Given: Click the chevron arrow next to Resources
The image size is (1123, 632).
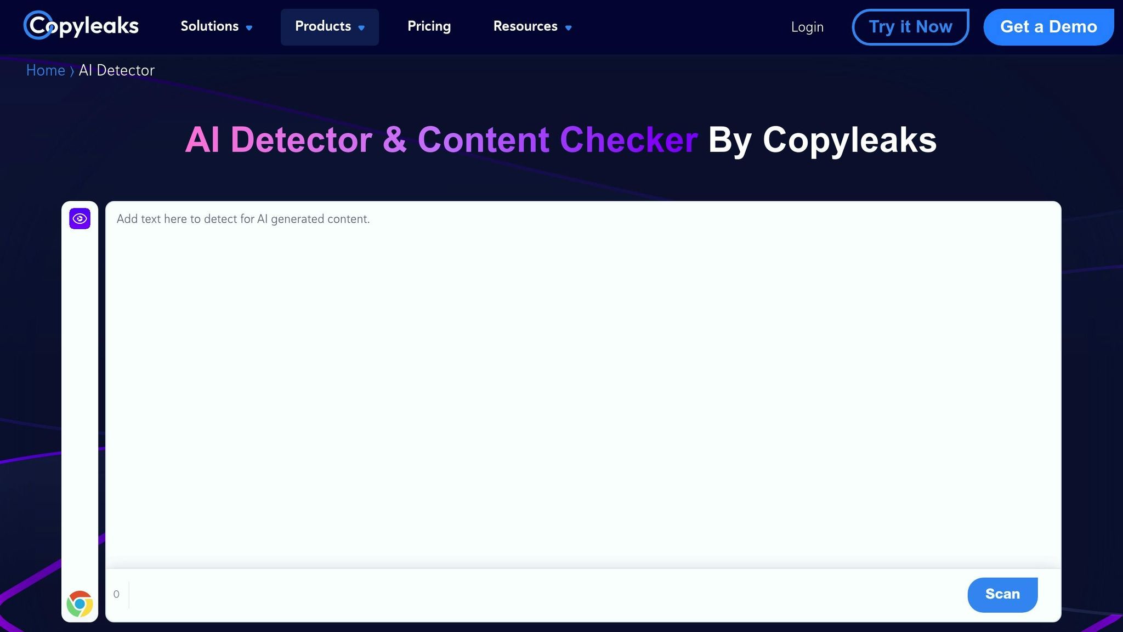Looking at the screenshot, I should (x=568, y=28).
